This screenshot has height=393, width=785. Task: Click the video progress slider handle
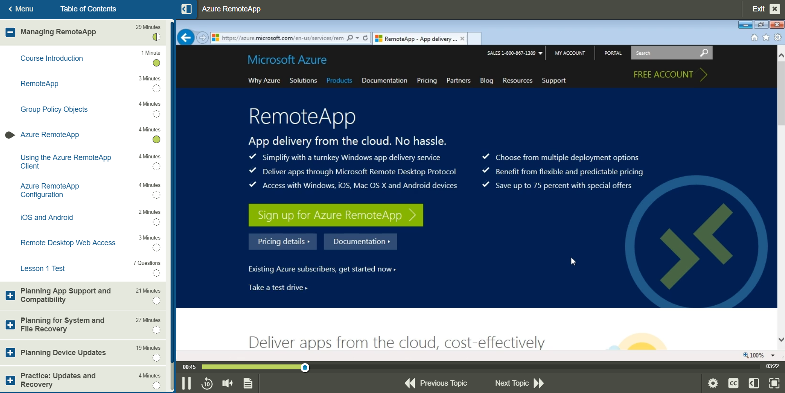tap(305, 368)
